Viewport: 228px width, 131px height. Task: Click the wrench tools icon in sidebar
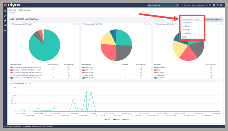[5, 16]
